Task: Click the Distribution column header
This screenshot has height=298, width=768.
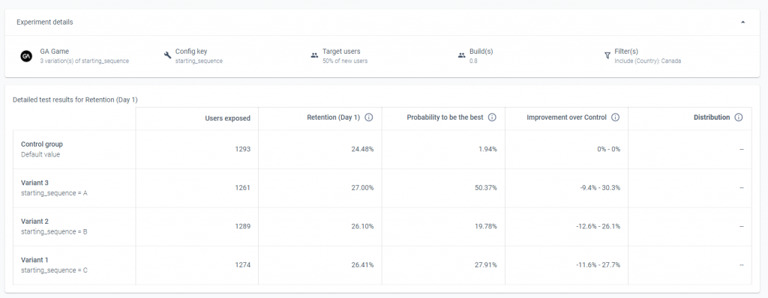Action: (x=712, y=118)
